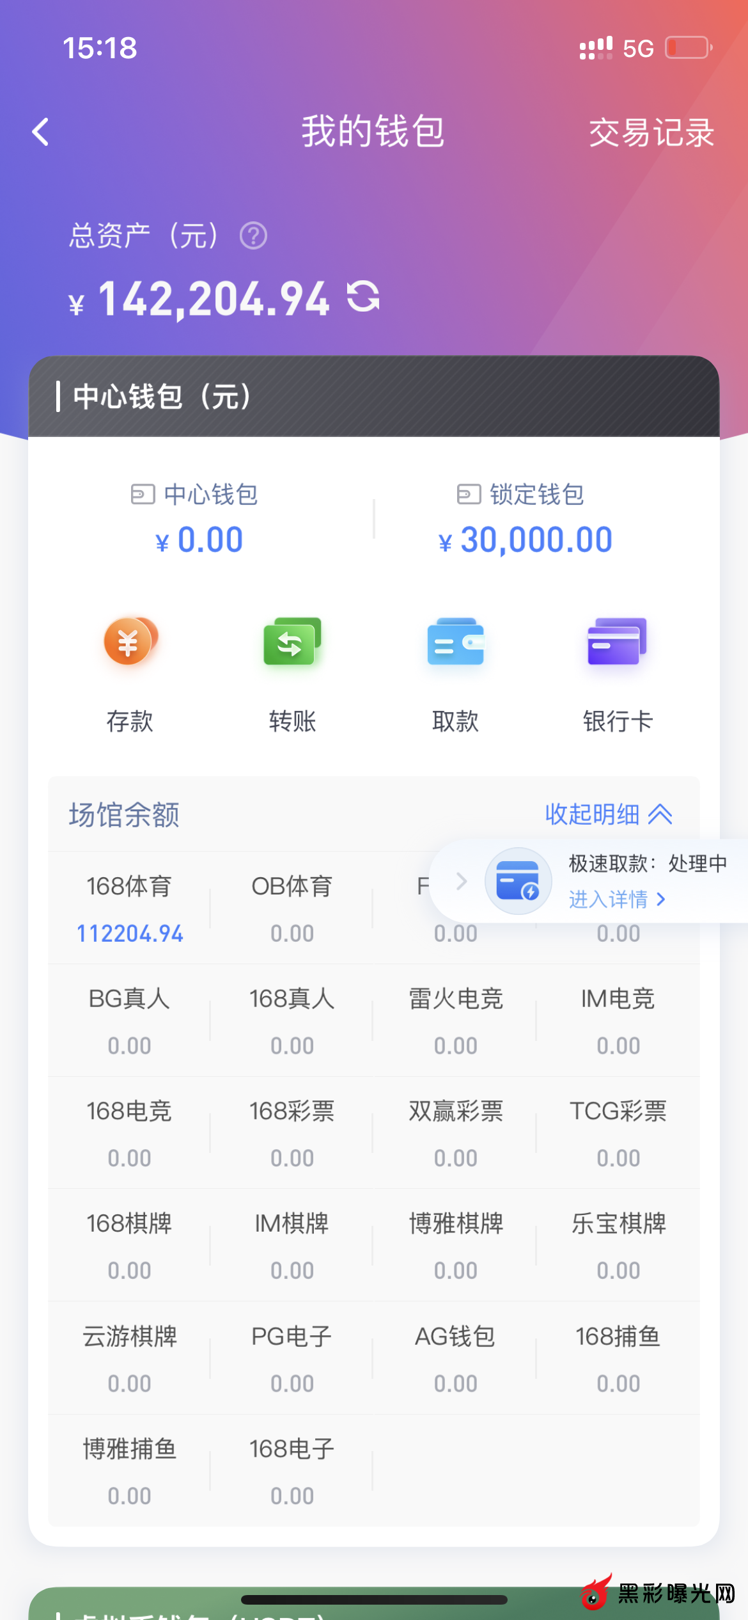Tap the locked wallet (锁定钱包) amount
The height and width of the screenshot is (1620, 748).
click(x=536, y=540)
